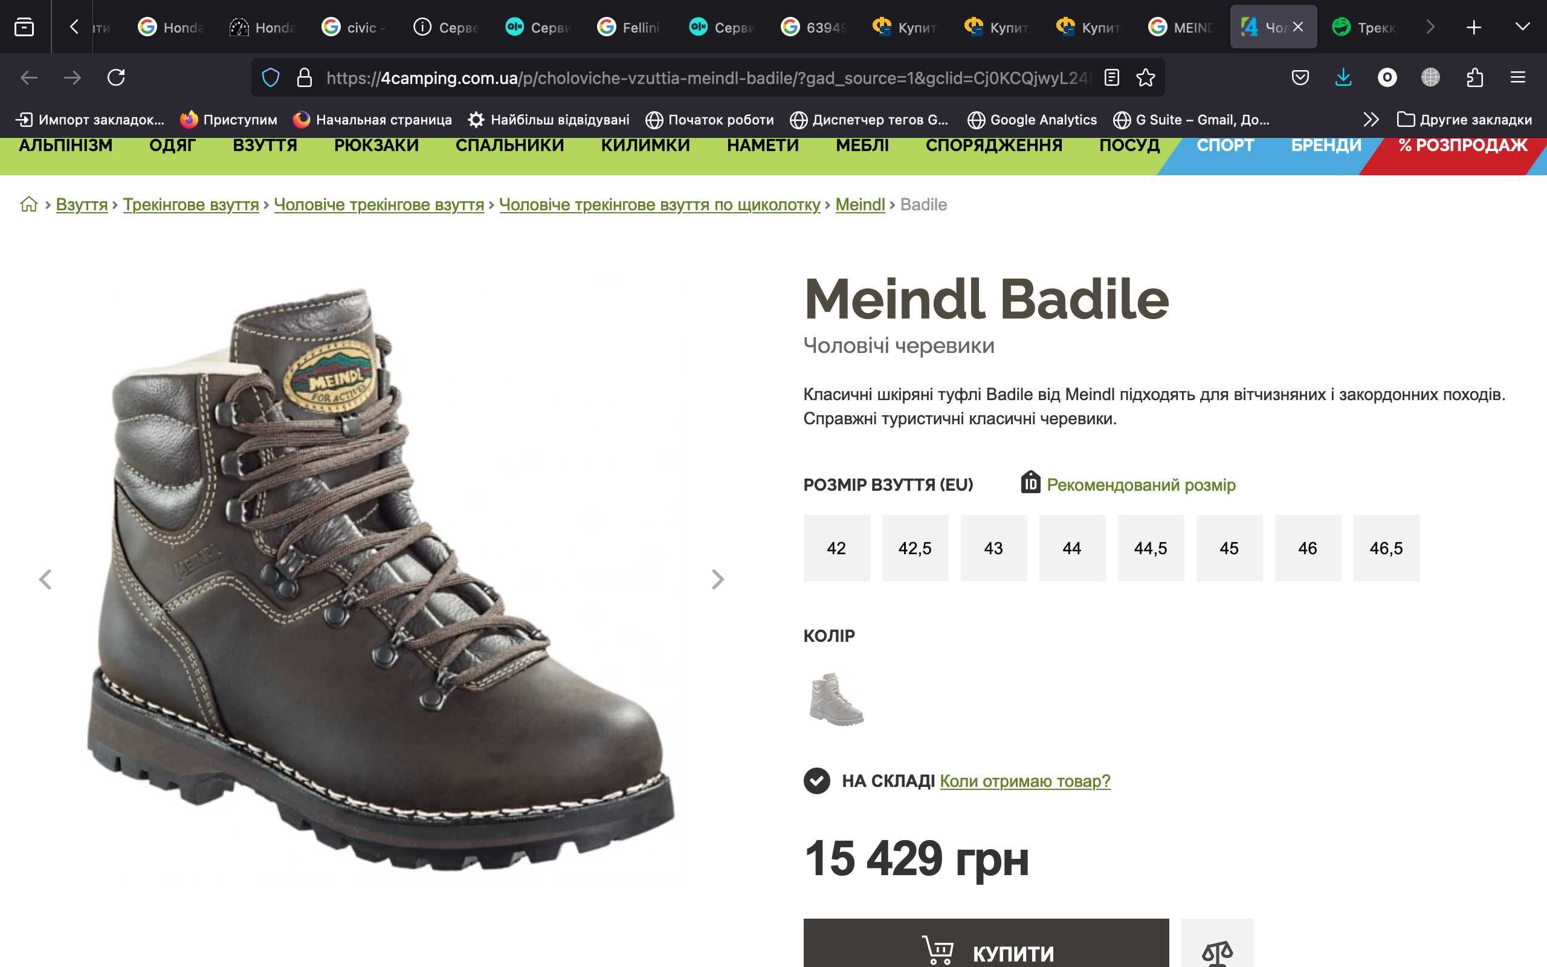Image resolution: width=1547 pixels, height=967 pixels.
Task: Open Импорт закладок bookmark
Action: pos(89,120)
